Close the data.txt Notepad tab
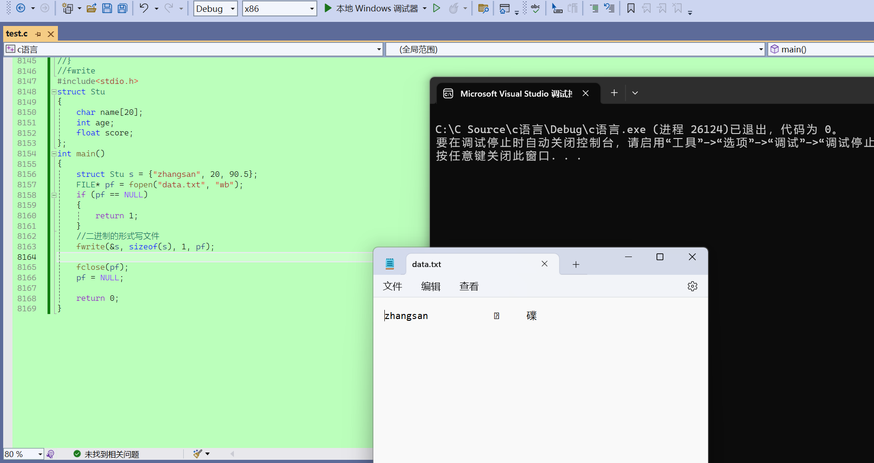Image resolution: width=874 pixels, height=463 pixels. 544,264
